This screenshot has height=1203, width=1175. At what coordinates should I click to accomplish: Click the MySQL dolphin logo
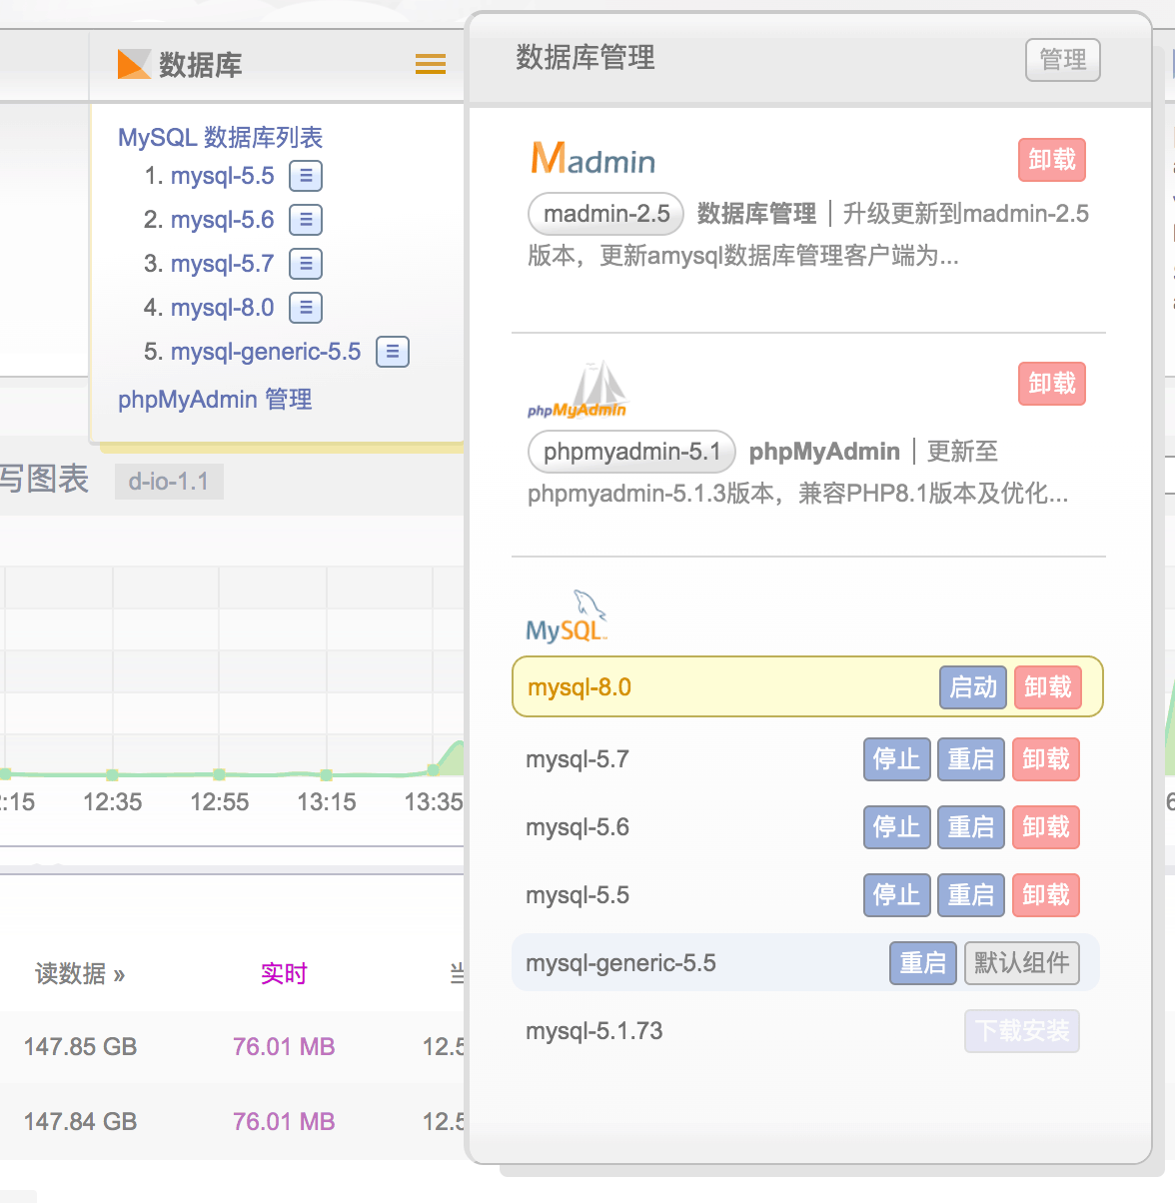pyautogui.click(x=567, y=616)
